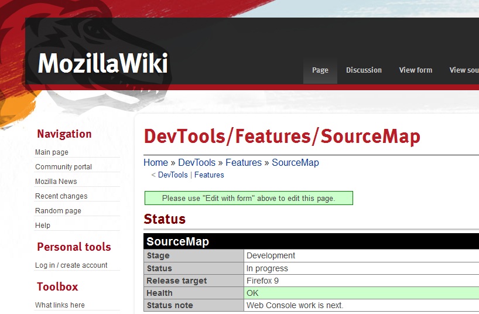Click the DevTools/Features/SourceMap page title
Screen dimensions: 479x314
point(282,136)
